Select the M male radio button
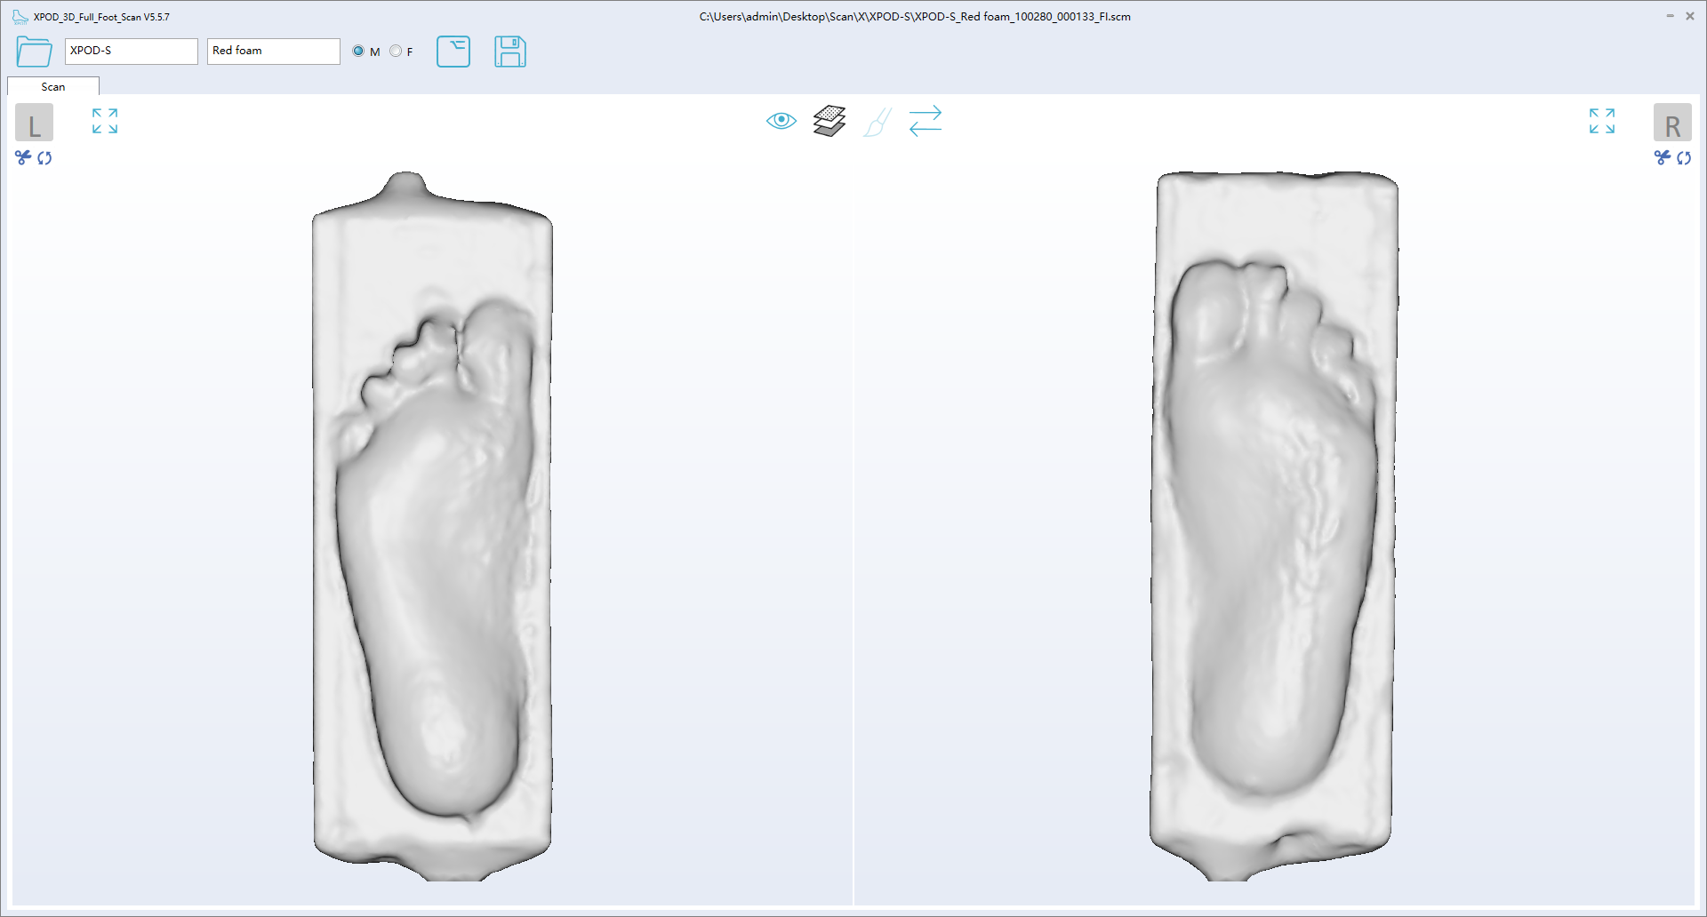This screenshot has width=1707, height=917. [357, 51]
